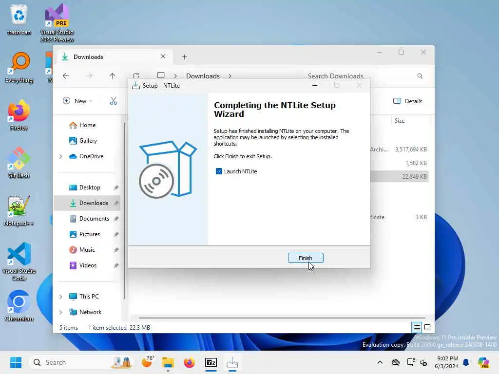Open the weather widget showing 76°
The height and width of the screenshot is (374, 499).
(147, 362)
